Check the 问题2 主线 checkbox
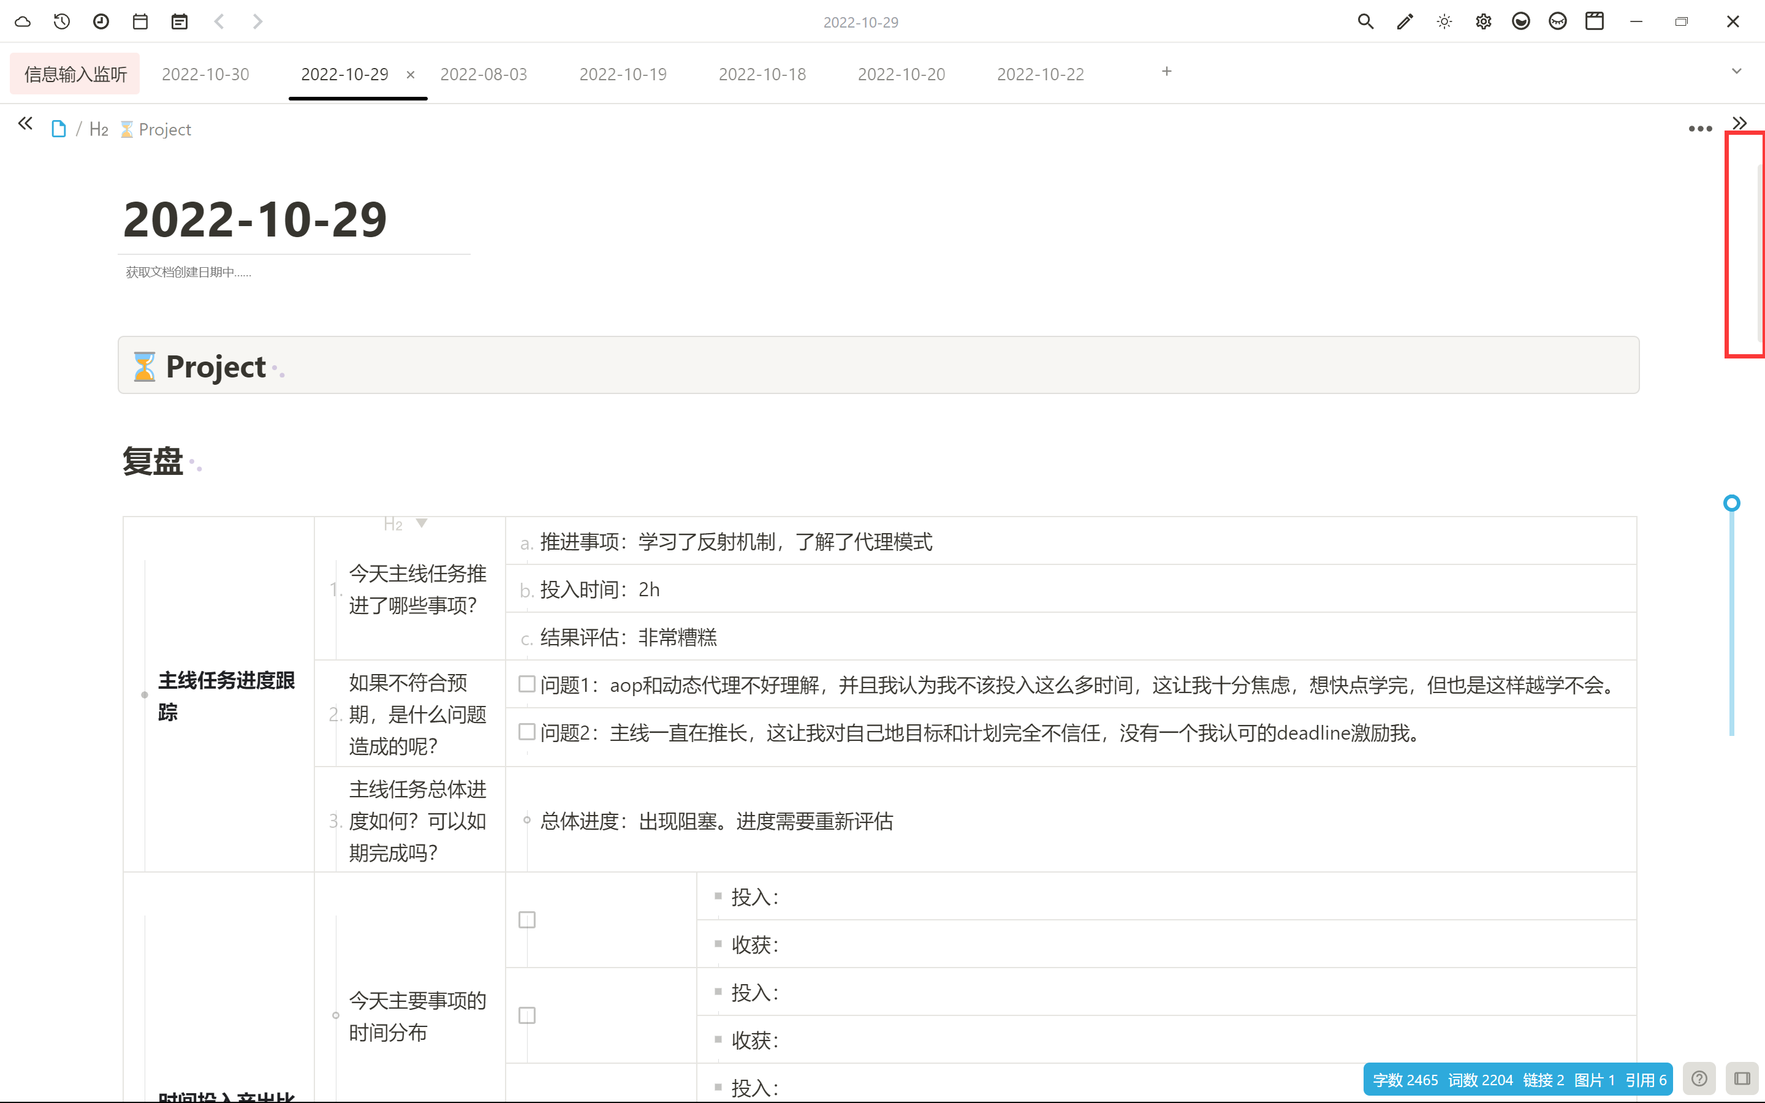The image size is (1765, 1103). [526, 732]
